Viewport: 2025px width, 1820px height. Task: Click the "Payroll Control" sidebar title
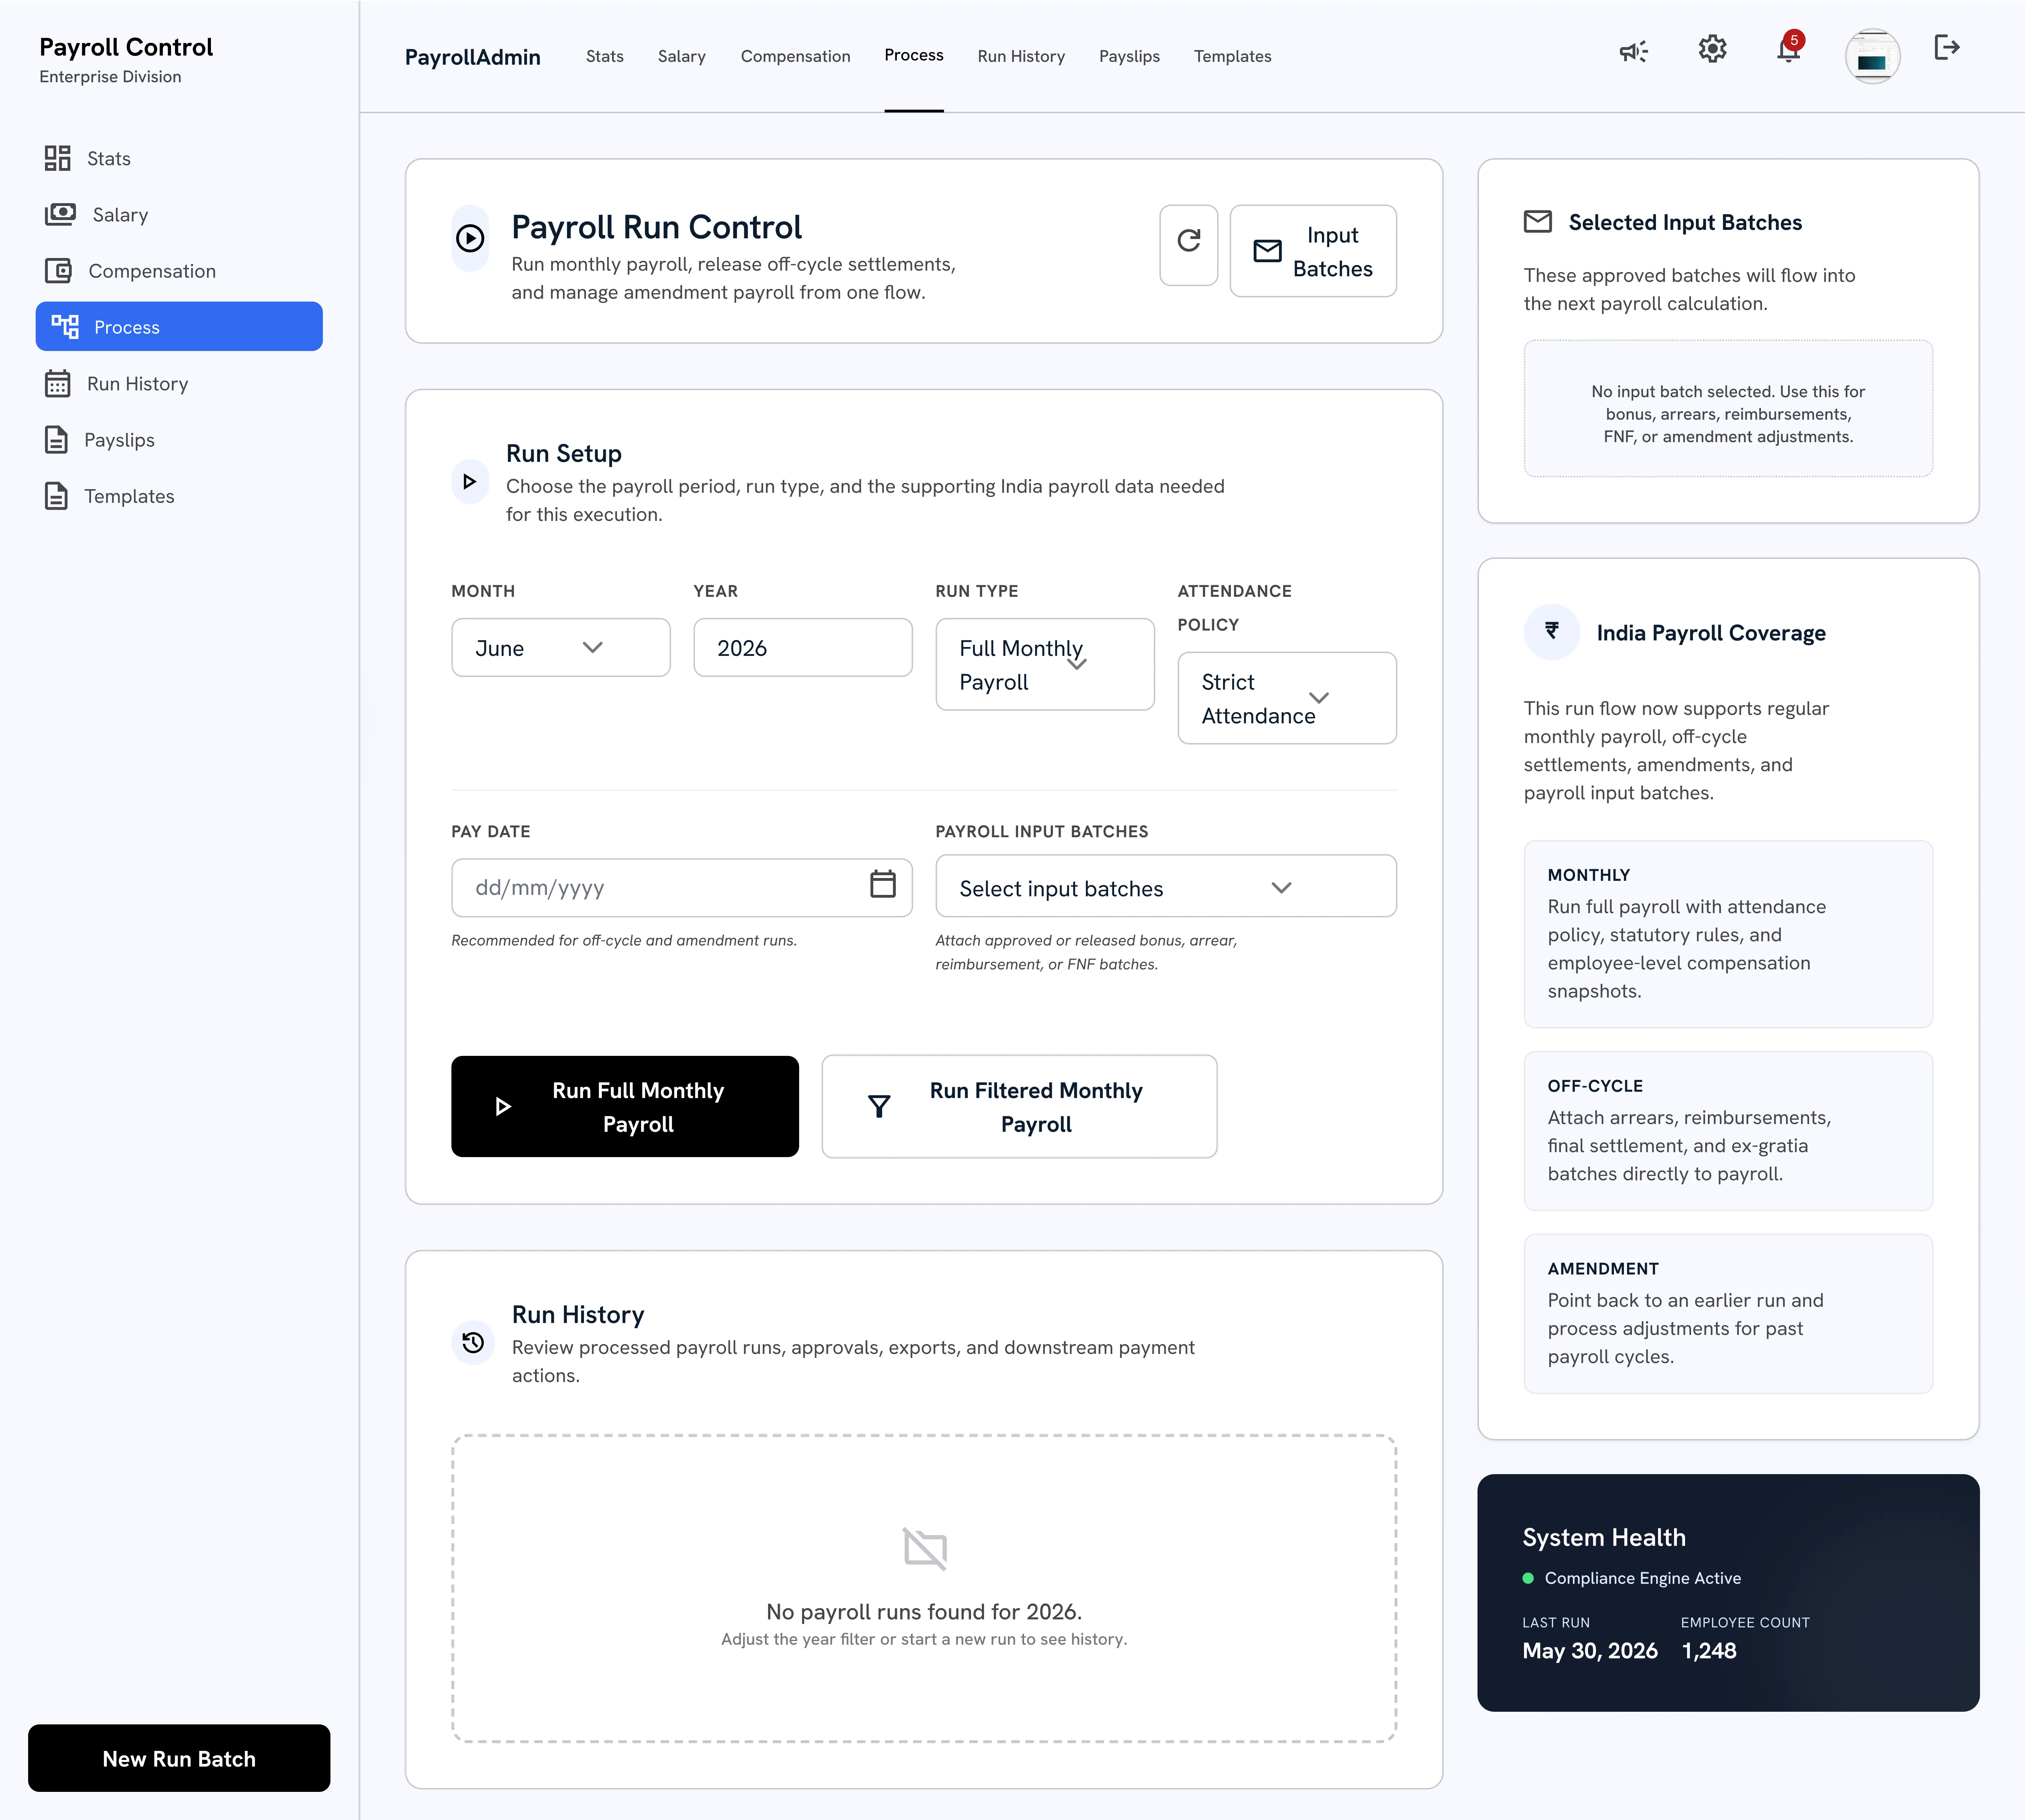(126, 47)
